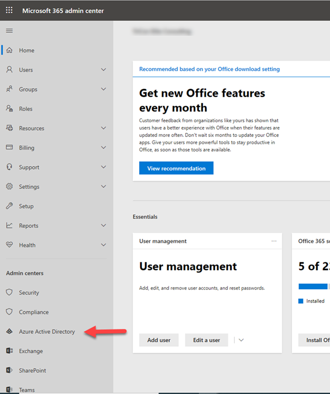Click the Essentials section heading
Image resolution: width=330 pixels, height=394 pixels.
pos(145,217)
